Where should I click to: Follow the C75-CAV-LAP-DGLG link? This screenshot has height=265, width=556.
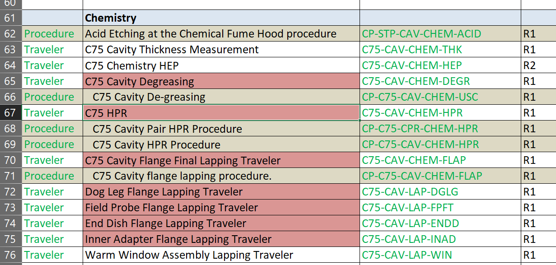coord(410,192)
